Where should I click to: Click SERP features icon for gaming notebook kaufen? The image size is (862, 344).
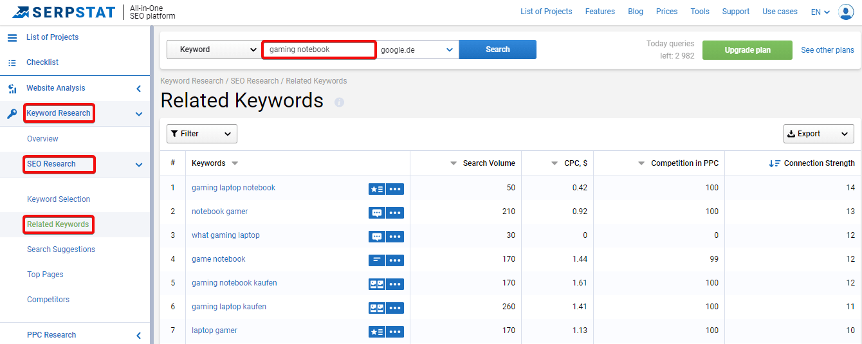377,284
